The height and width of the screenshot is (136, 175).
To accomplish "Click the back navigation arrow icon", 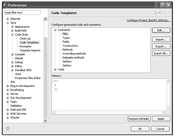I will [156, 13].
